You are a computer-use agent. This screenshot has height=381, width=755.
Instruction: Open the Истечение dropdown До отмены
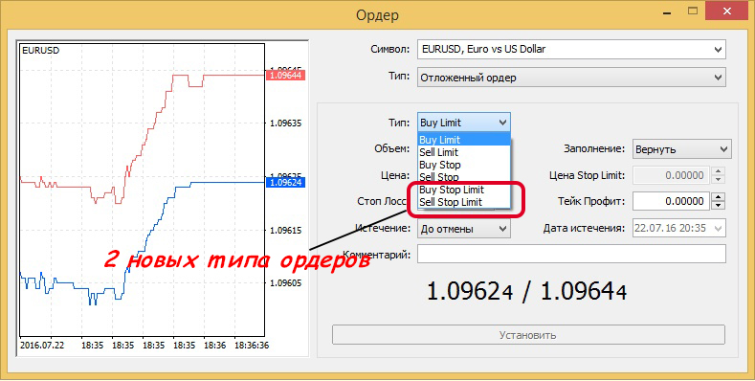(x=464, y=229)
